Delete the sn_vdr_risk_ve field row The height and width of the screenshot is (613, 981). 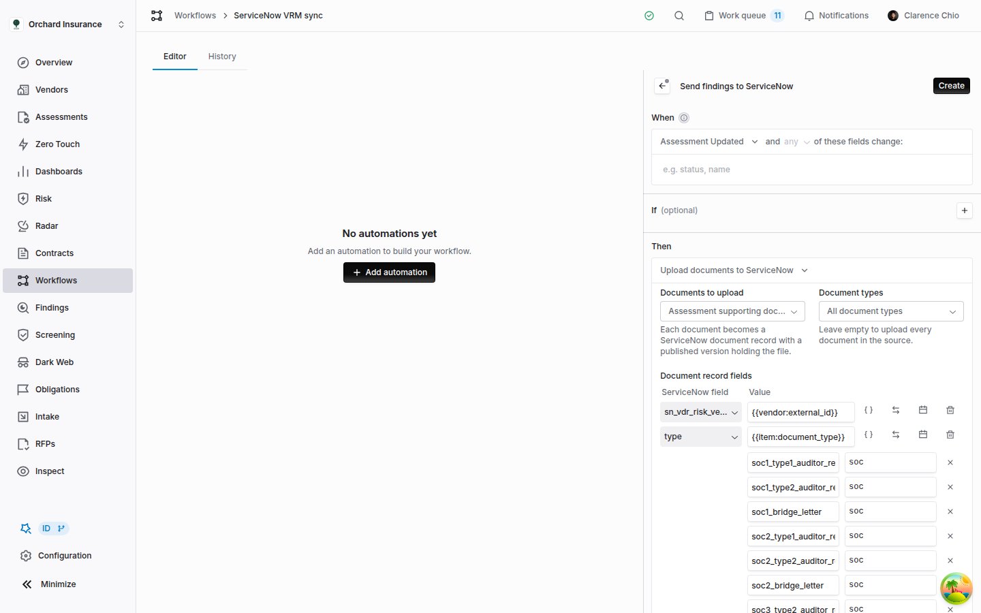pos(950,410)
